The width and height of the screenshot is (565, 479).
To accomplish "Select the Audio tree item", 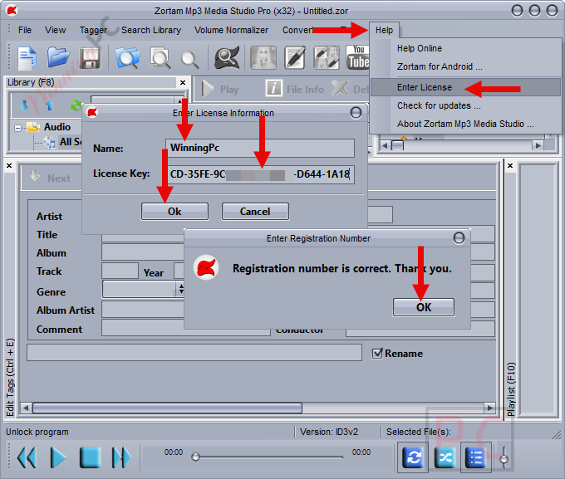I will (x=57, y=127).
